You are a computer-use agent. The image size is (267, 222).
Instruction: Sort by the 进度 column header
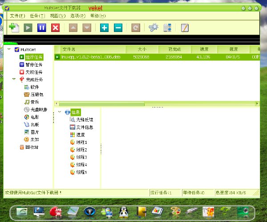(204, 49)
